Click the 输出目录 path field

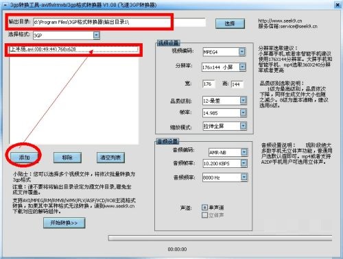[x=119, y=22]
